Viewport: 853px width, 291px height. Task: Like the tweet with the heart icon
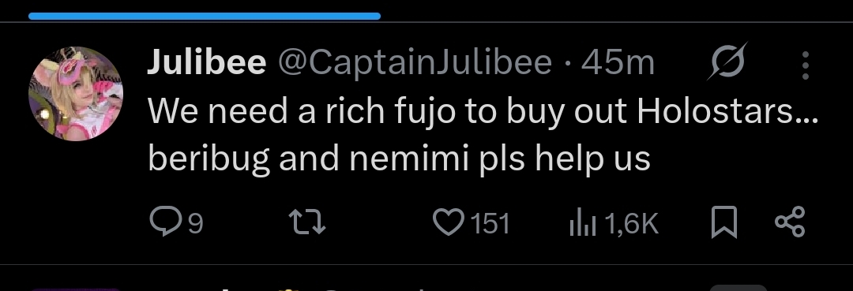tap(449, 222)
